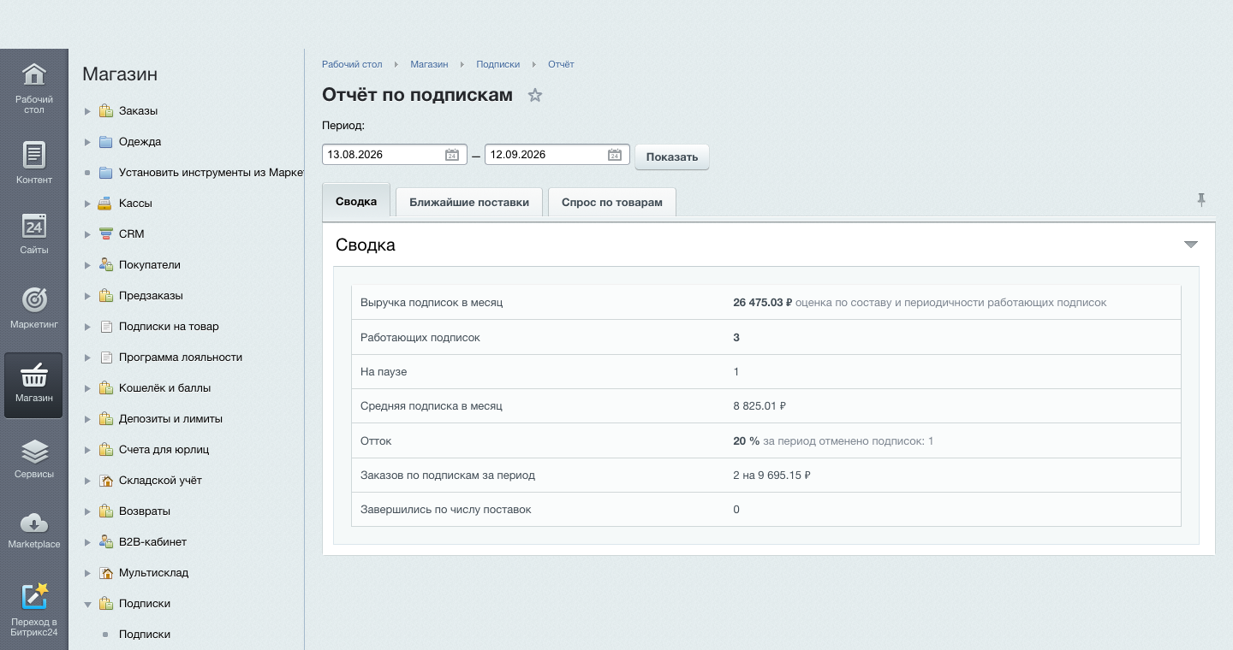Open the Контент sidebar section
Viewport: 1233px width, 650px height.
pyautogui.click(x=33, y=162)
